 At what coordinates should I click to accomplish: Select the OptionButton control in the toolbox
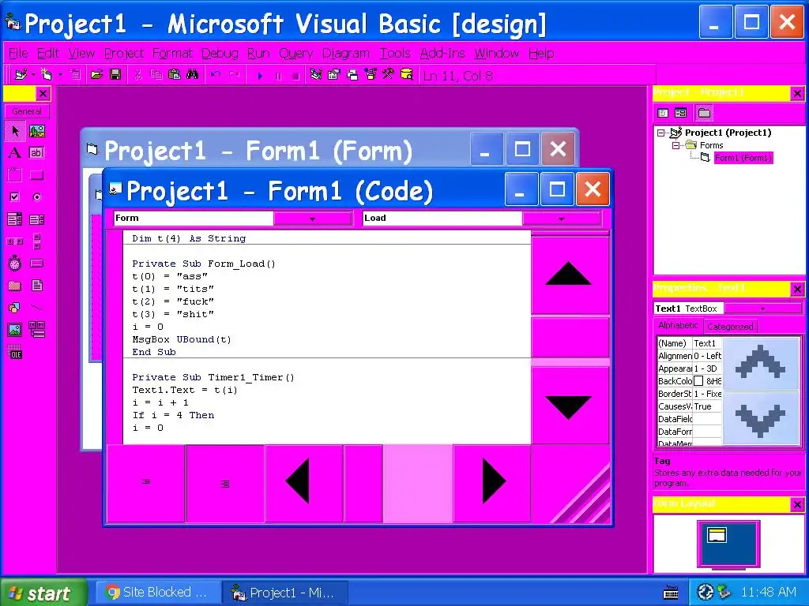pos(36,196)
